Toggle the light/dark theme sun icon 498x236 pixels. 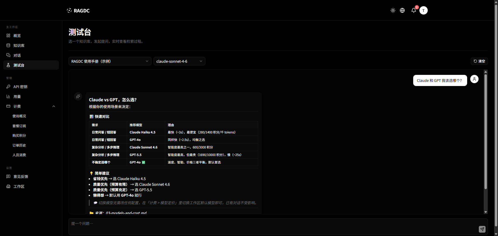pyautogui.click(x=393, y=10)
